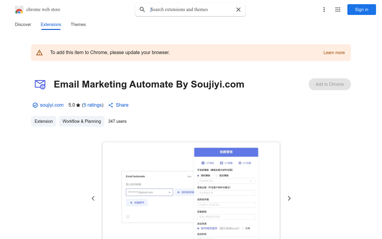Switch to the Discover tab
The image size is (382, 239).
[23, 24]
